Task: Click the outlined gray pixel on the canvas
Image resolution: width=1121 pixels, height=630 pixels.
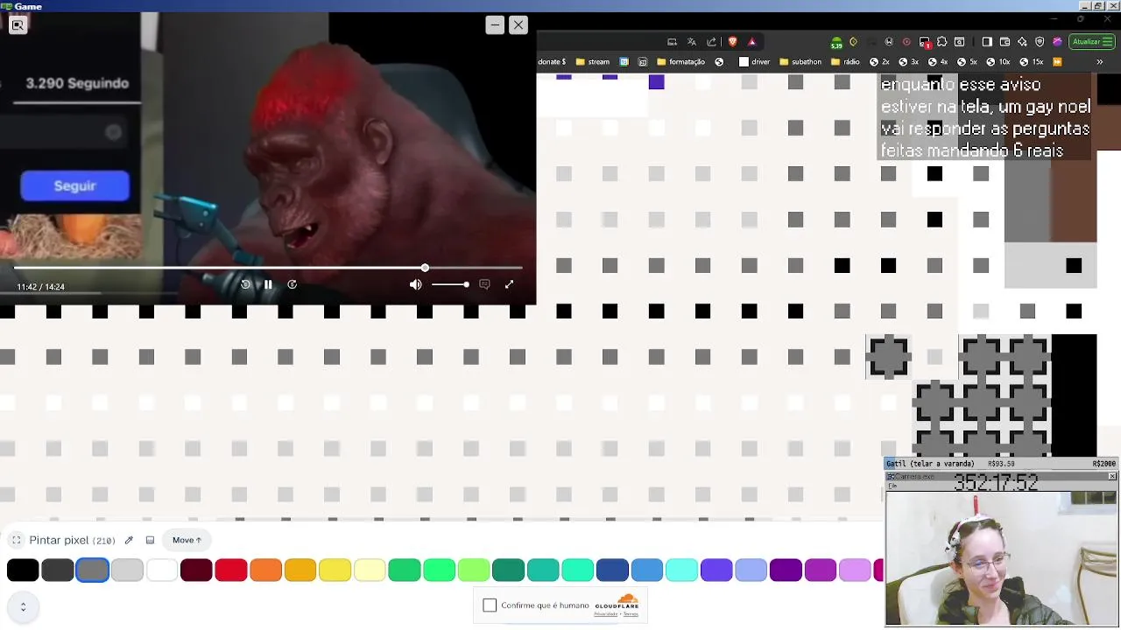Action: tap(888, 357)
